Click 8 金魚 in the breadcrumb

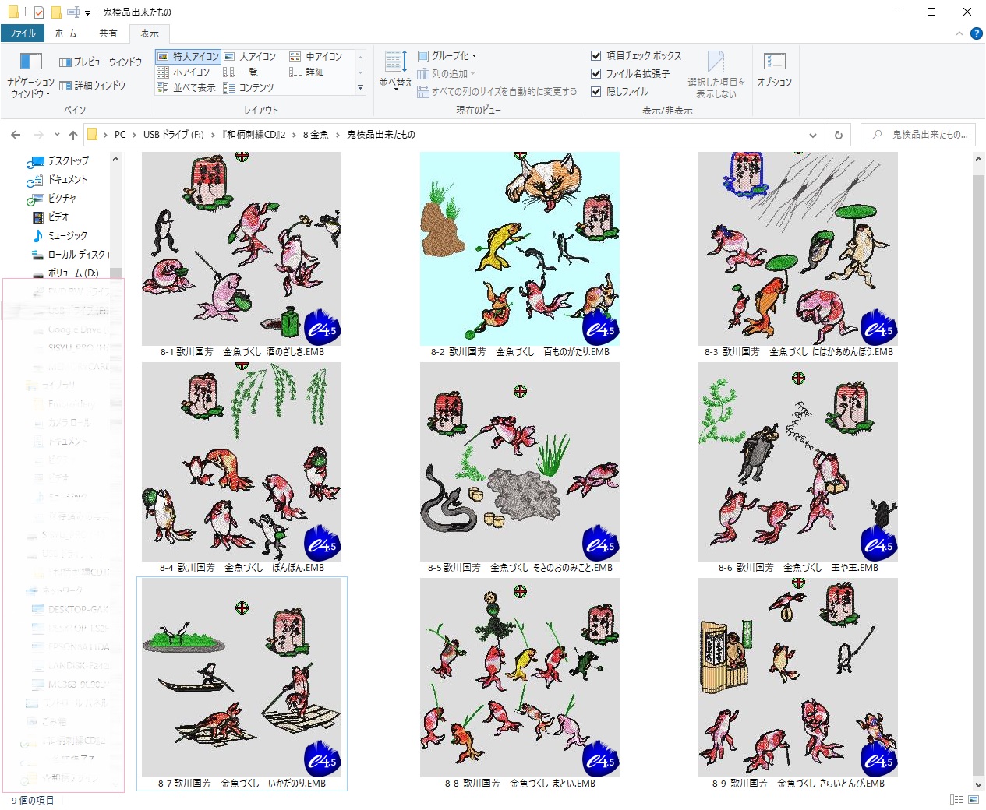(316, 135)
